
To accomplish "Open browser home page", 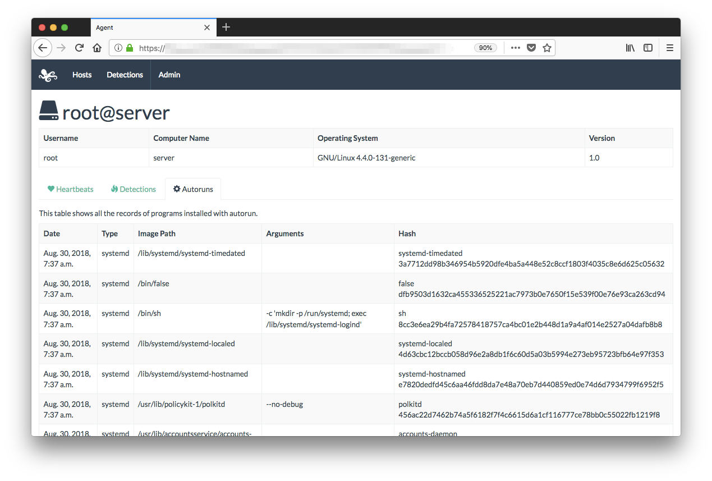I will click(x=97, y=48).
